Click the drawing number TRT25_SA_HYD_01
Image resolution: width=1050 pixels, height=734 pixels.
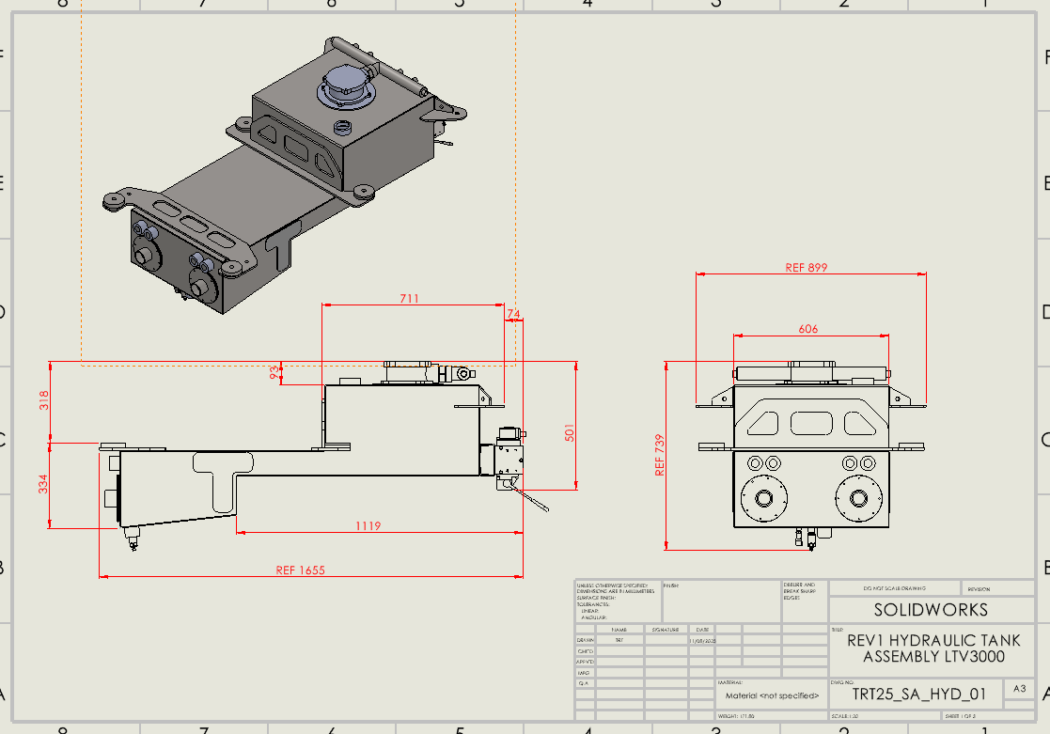click(918, 695)
